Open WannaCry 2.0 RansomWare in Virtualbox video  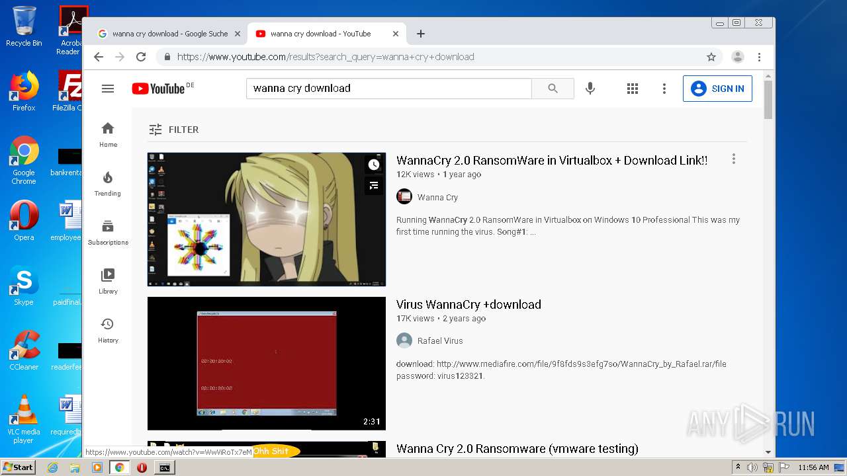(552, 160)
